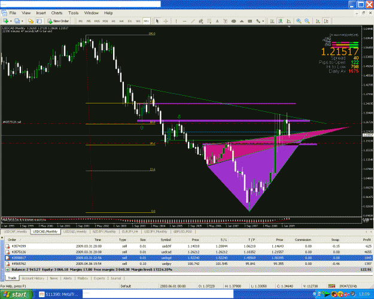Image resolution: width=374 pixels, height=299 pixels.
Task: Switch chart to MN timeframe
Action: pyautogui.click(x=146, y=21)
